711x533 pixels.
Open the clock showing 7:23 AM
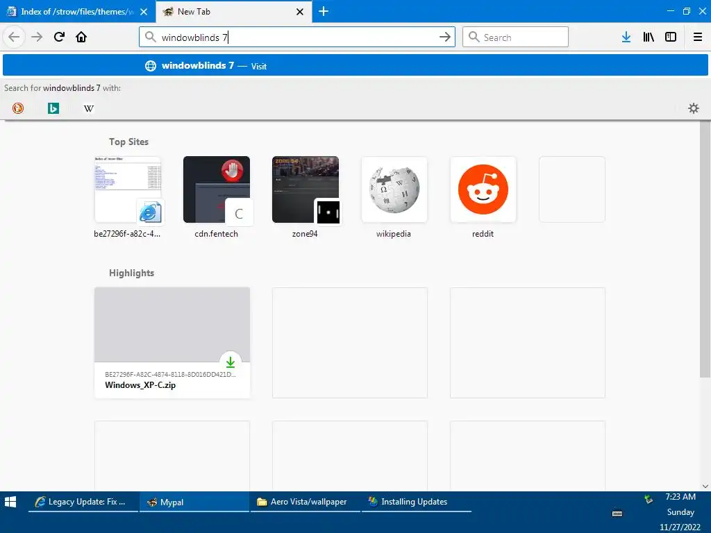tap(680, 497)
